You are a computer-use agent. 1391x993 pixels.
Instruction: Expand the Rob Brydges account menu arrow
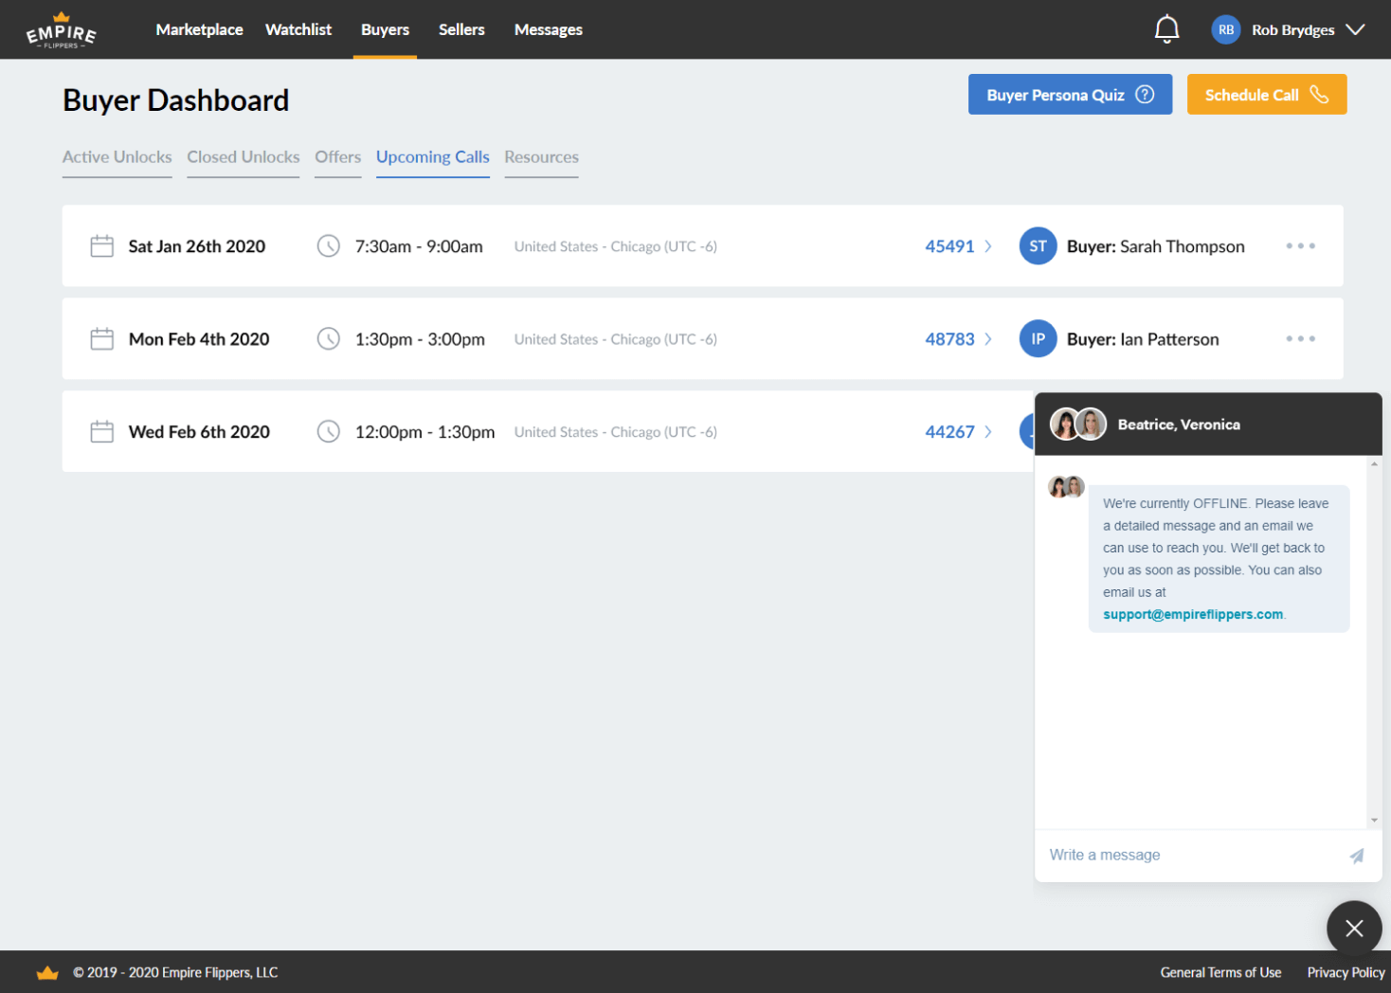(x=1355, y=29)
